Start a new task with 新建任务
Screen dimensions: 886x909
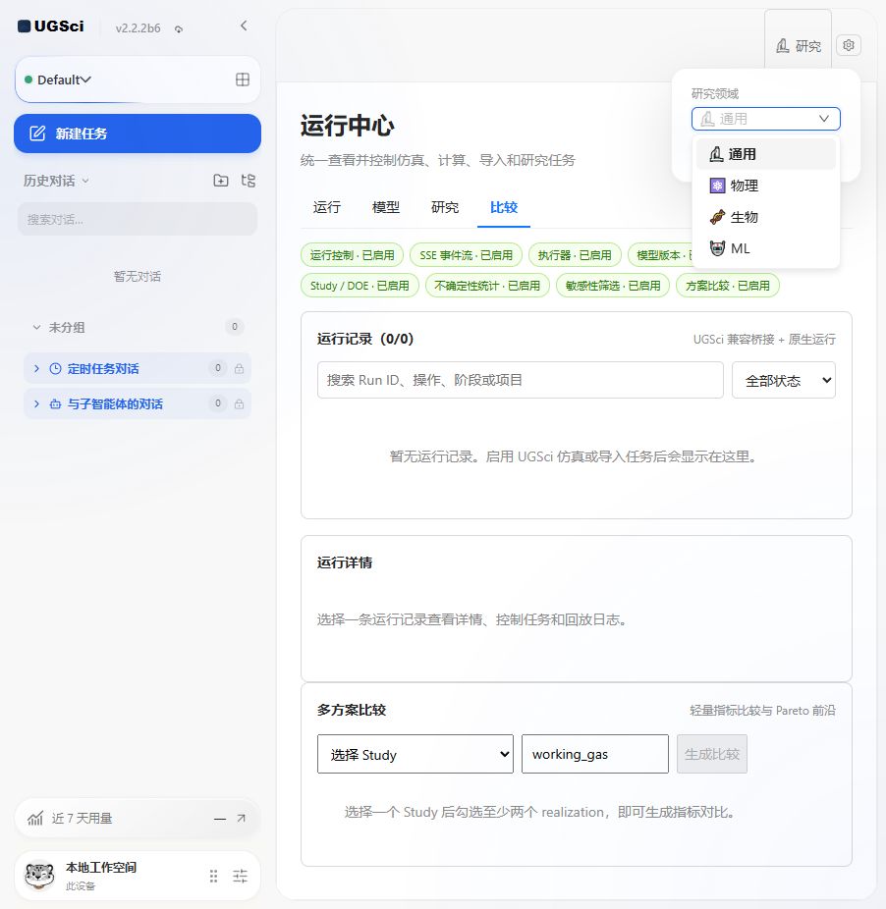(x=138, y=134)
